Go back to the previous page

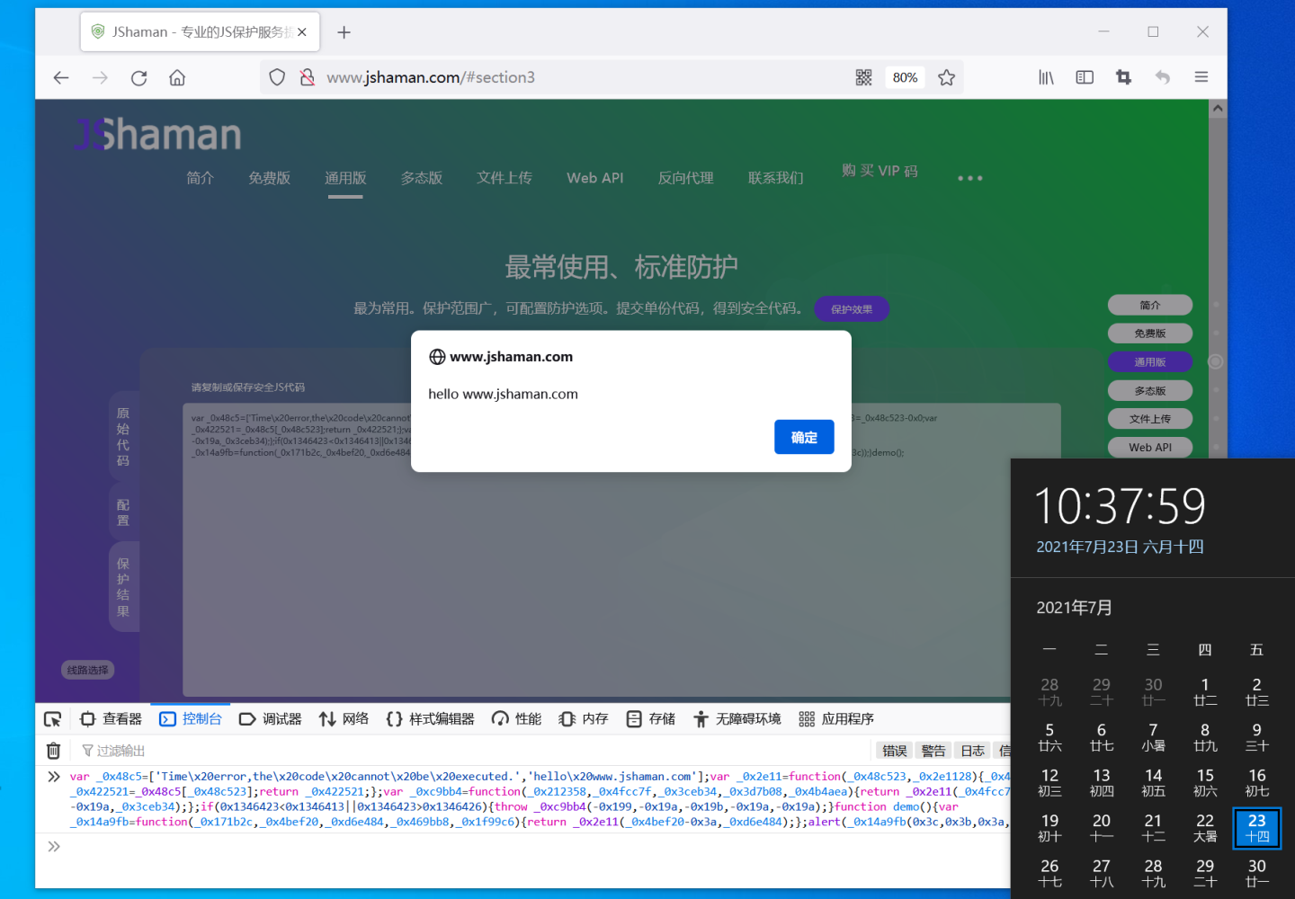tap(61, 77)
